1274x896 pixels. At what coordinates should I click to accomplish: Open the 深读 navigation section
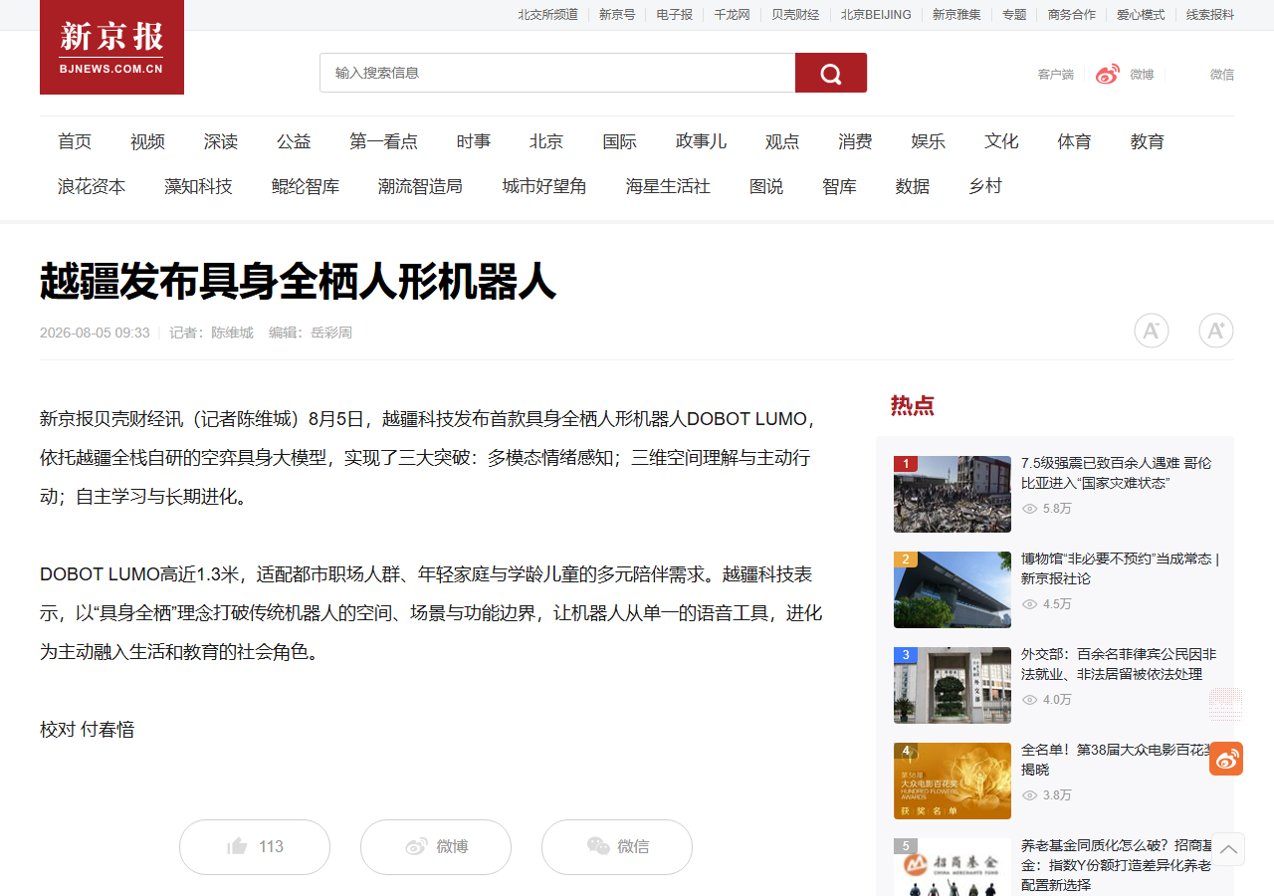click(x=221, y=141)
